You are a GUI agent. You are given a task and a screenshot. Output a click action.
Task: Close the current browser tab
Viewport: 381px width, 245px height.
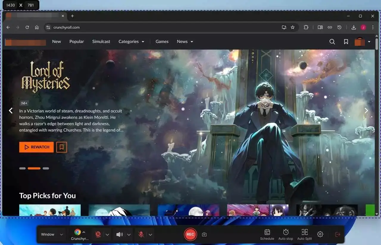(x=63, y=16)
